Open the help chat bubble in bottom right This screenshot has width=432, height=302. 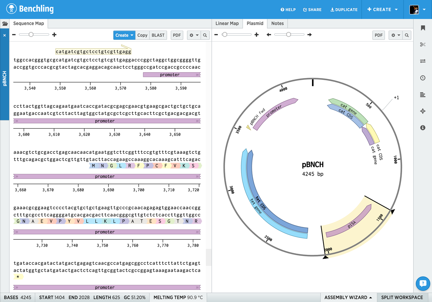422,283
